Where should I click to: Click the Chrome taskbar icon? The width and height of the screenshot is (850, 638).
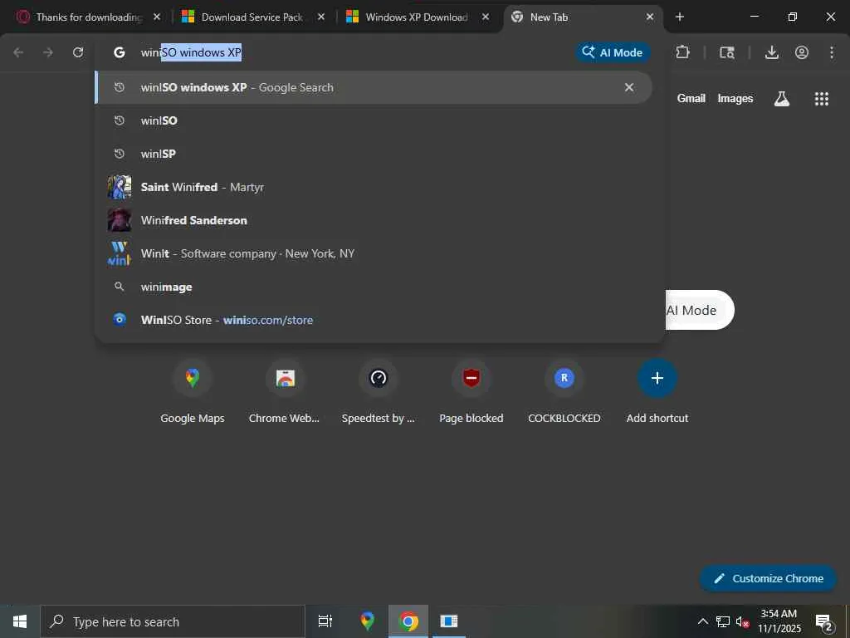click(x=408, y=621)
